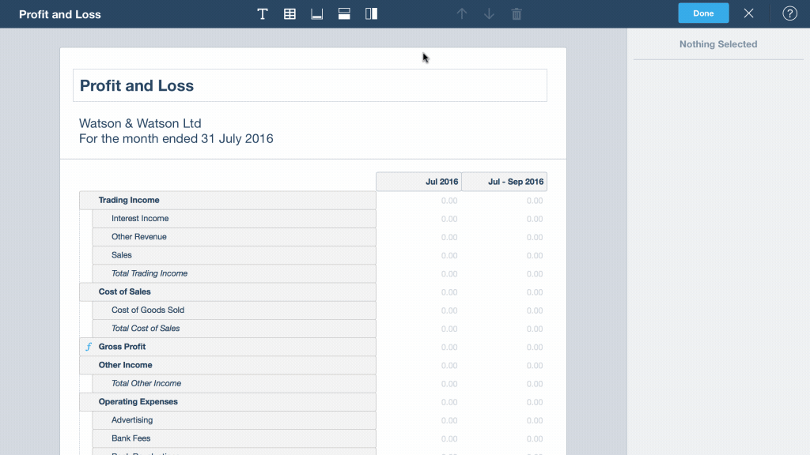Select the Jul 2016 column header

coord(418,182)
